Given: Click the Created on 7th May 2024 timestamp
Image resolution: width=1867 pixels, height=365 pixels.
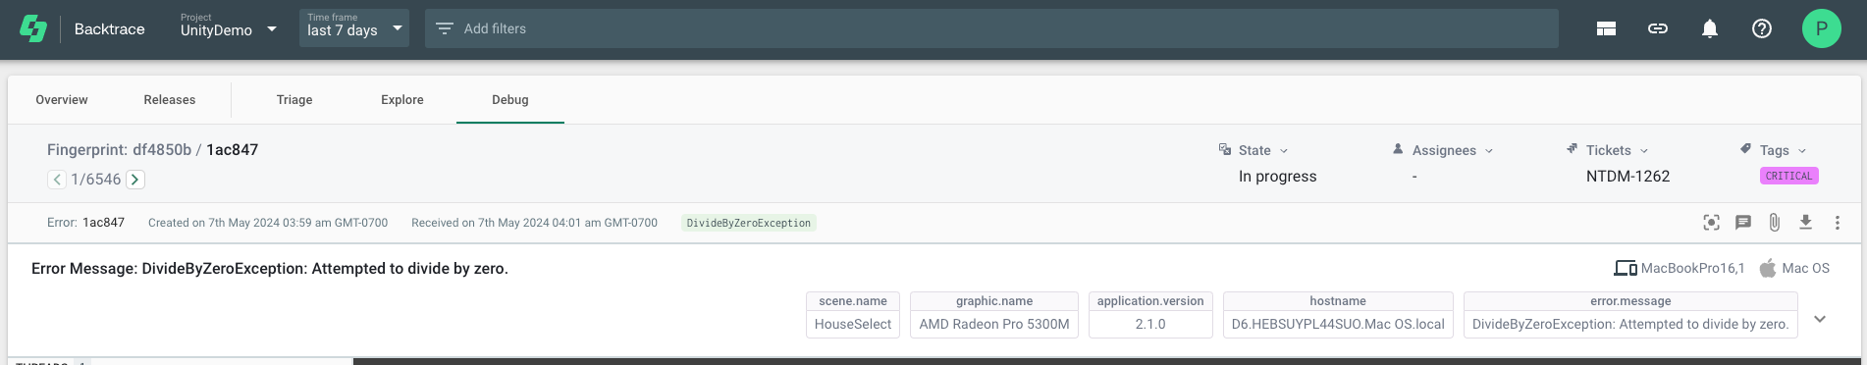Looking at the screenshot, I should (x=268, y=223).
